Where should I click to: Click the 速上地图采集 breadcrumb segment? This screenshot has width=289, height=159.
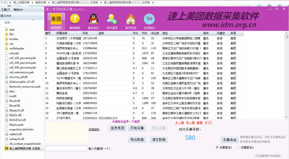pos(21,2)
